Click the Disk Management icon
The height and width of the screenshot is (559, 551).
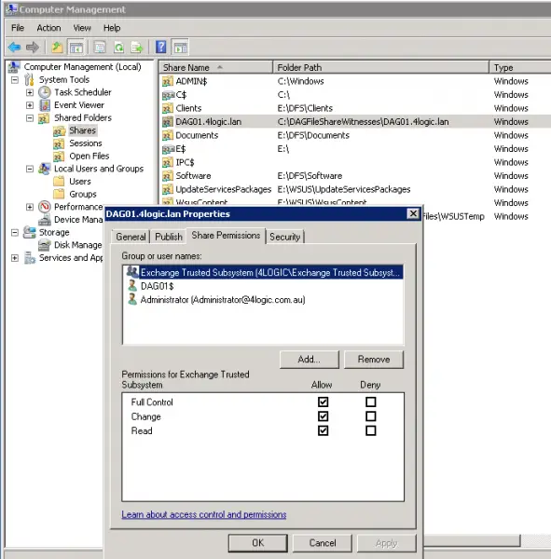(x=45, y=245)
